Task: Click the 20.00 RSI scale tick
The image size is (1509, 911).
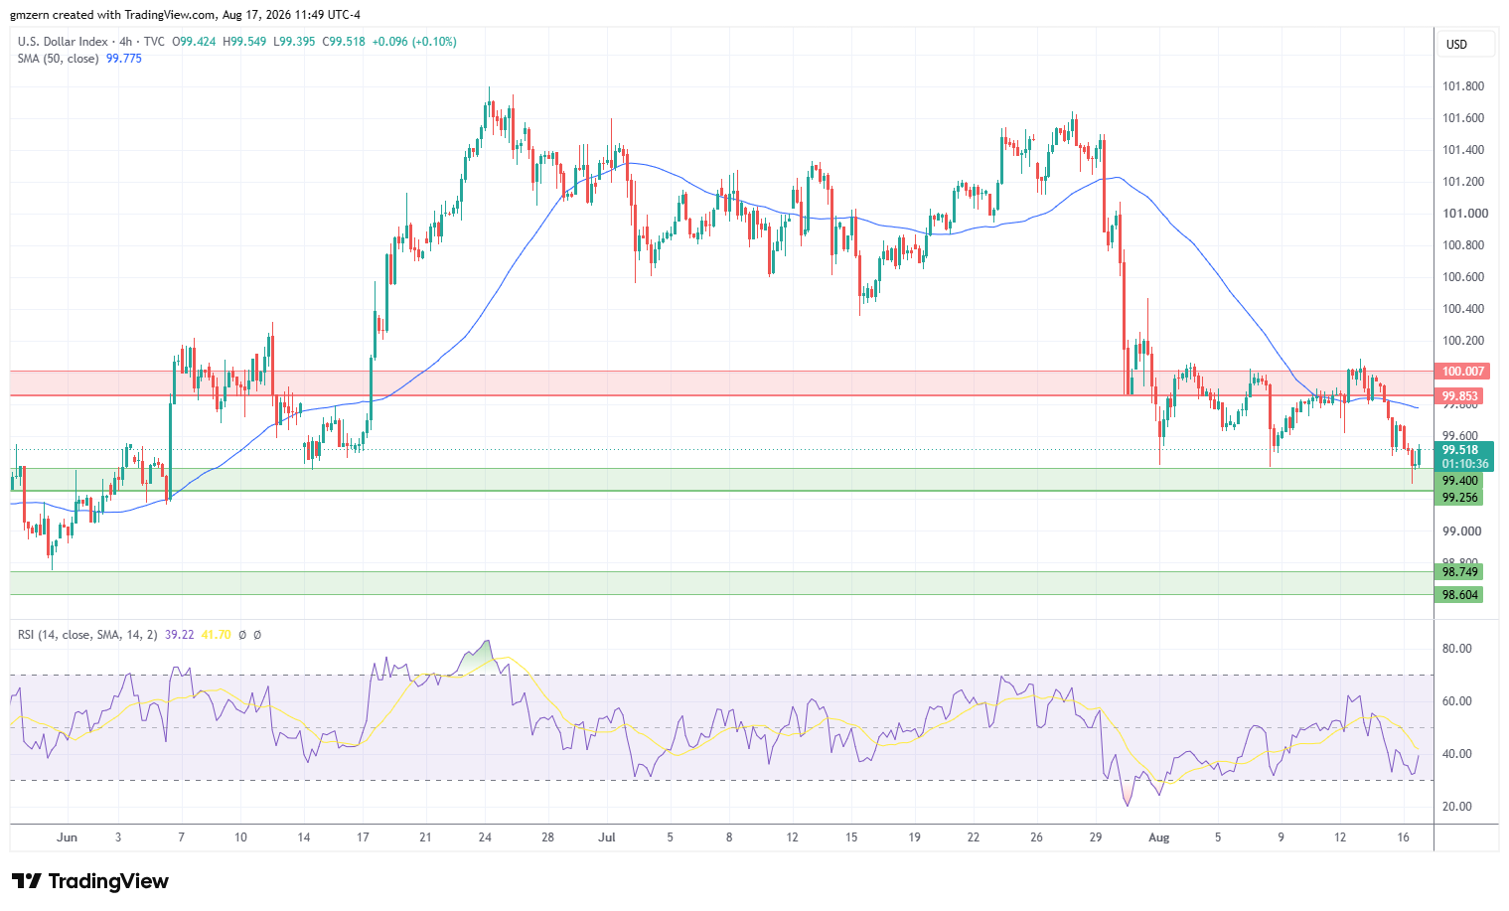Action: (1457, 807)
